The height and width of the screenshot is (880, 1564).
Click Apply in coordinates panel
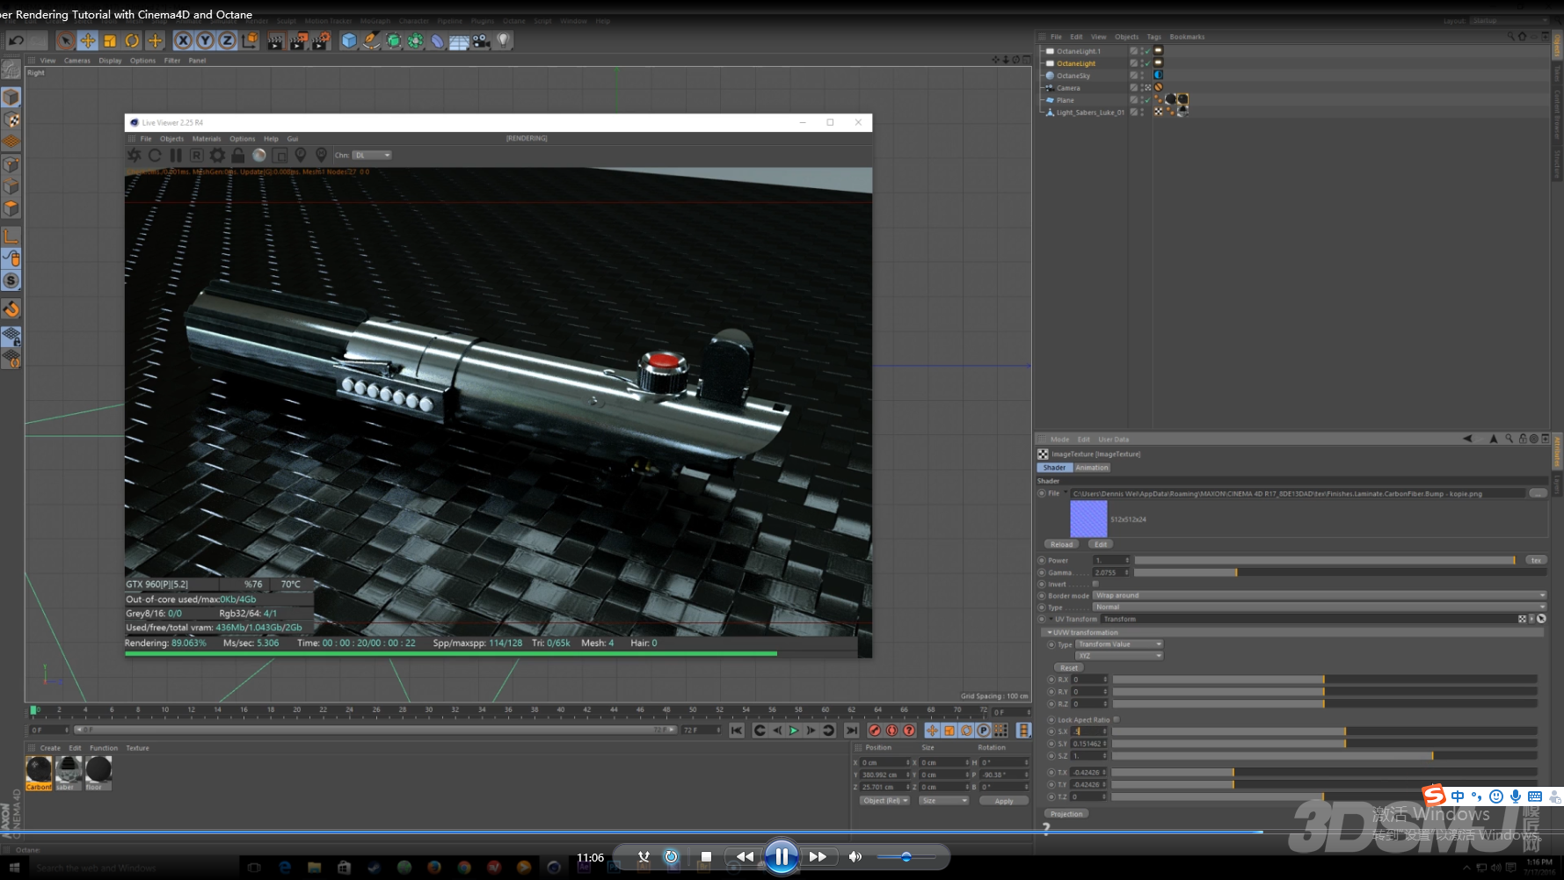click(x=1004, y=801)
